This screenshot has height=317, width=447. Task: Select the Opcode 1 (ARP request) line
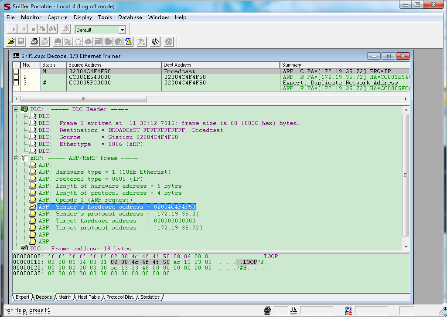click(x=85, y=200)
